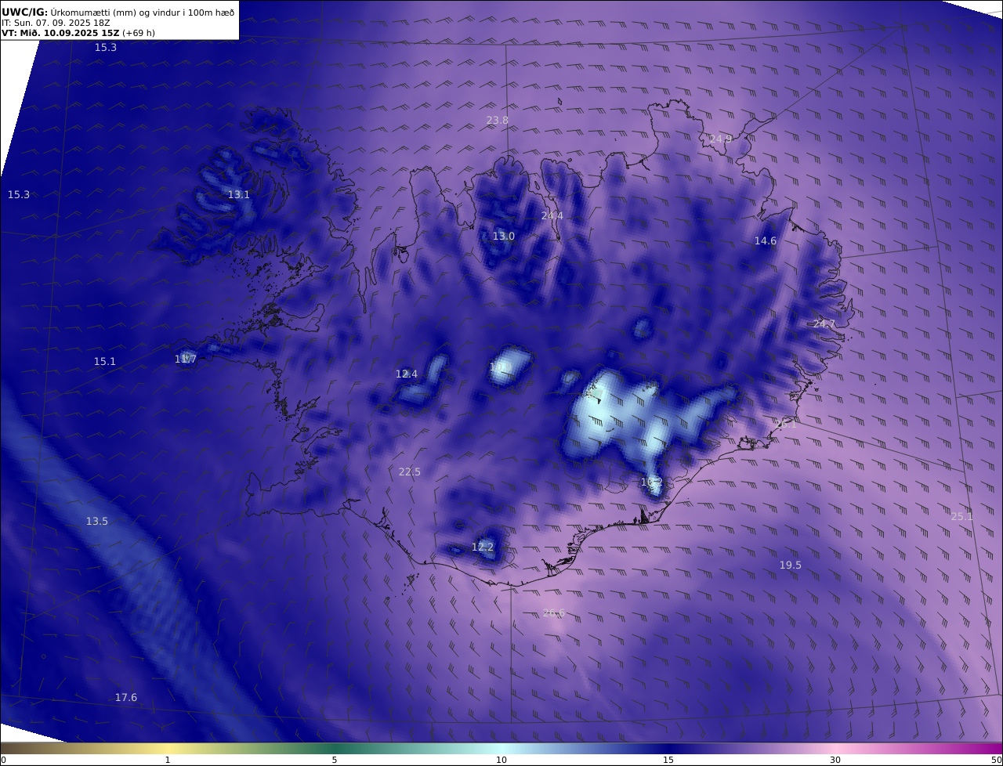Click the valid time line 'VT: Mið. 10.09.2025 15Z'
Viewport: 1003px width, 766px height.
(x=61, y=34)
